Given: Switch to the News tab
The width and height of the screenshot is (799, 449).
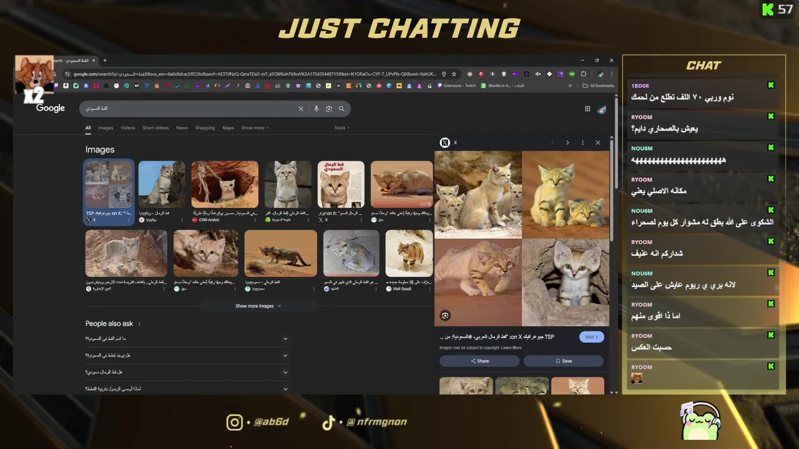Looking at the screenshot, I should (182, 128).
